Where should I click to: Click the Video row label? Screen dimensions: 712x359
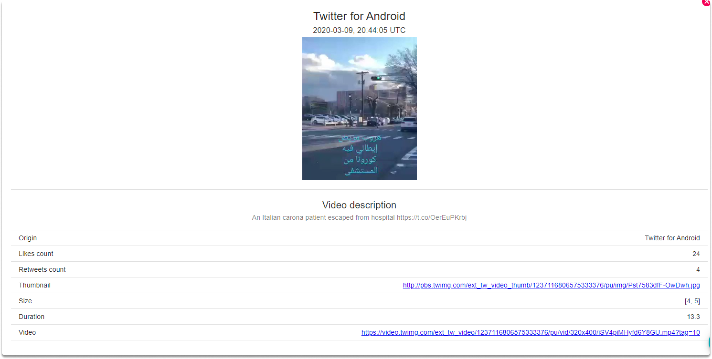[27, 332]
